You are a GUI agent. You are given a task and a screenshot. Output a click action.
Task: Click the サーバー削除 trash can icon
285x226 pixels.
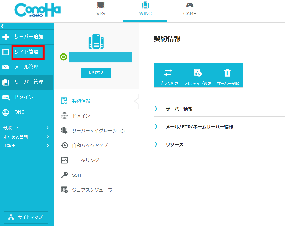[228, 72]
